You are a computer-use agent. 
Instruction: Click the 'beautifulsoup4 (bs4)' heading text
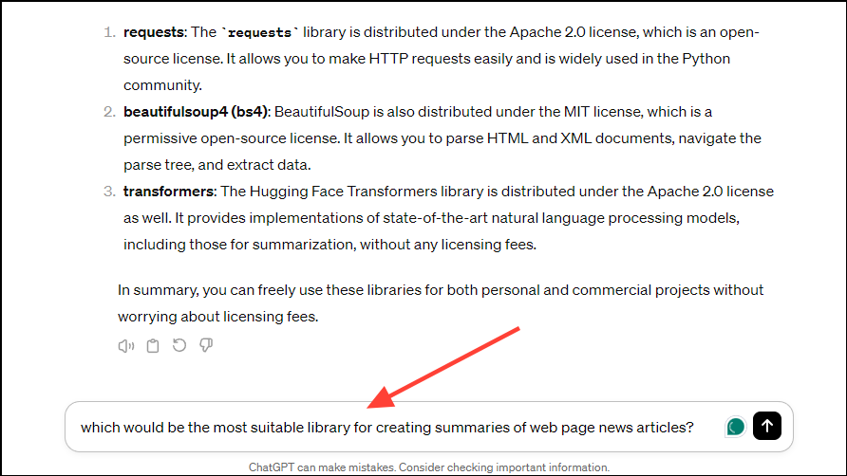(196, 112)
